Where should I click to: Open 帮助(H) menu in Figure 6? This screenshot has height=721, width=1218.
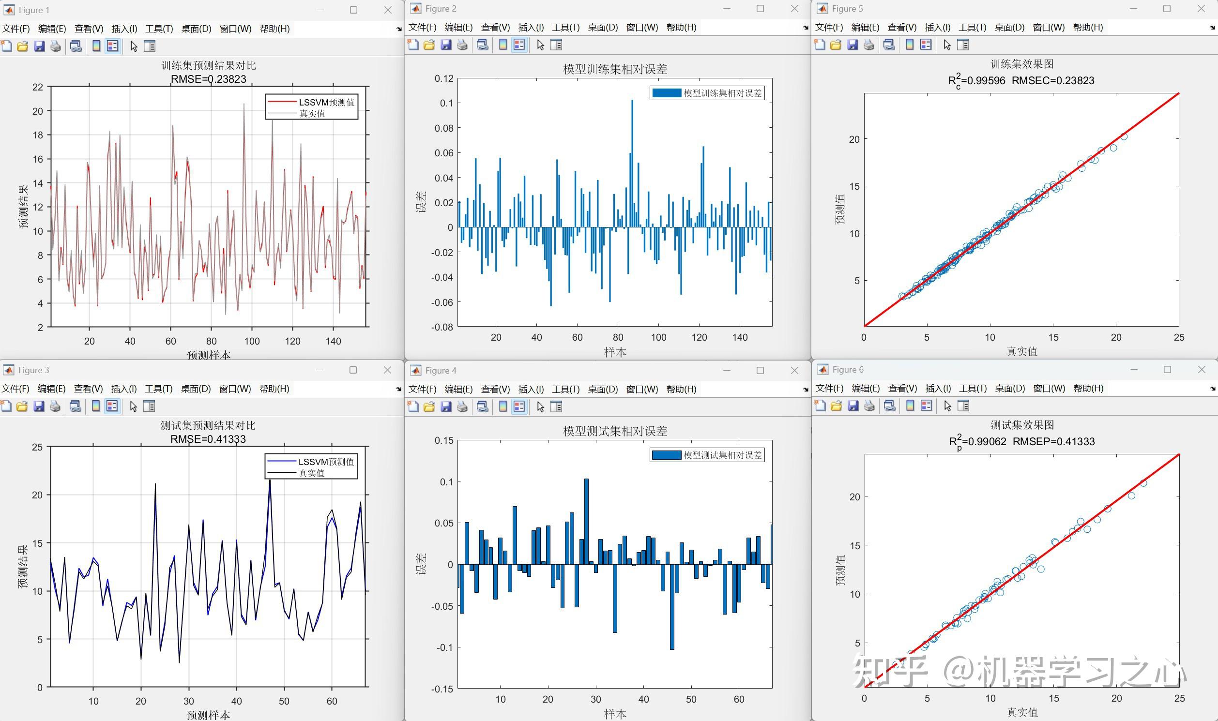click(1088, 389)
